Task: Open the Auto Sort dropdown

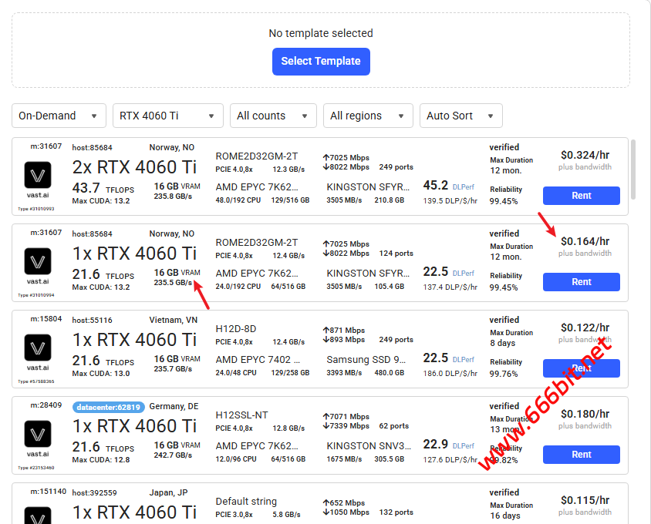Action: click(x=461, y=116)
